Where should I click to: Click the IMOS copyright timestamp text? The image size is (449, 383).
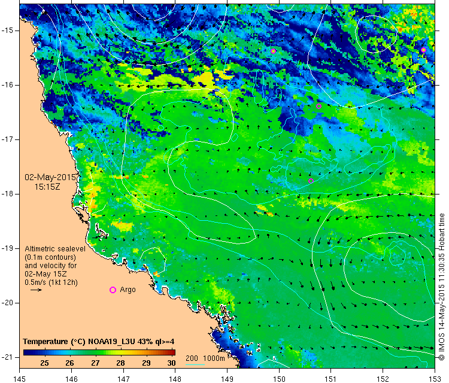442,287
